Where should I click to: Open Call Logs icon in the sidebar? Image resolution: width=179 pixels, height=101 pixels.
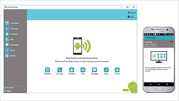point(7,29)
